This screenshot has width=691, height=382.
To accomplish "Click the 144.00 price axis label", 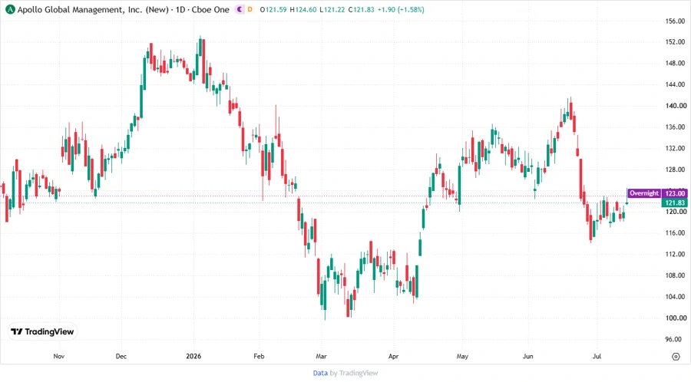I will pos(675,84).
